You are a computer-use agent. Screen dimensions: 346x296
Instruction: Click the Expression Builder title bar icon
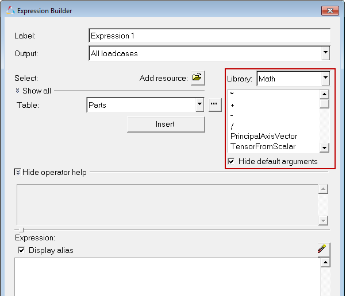(x=10, y=10)
